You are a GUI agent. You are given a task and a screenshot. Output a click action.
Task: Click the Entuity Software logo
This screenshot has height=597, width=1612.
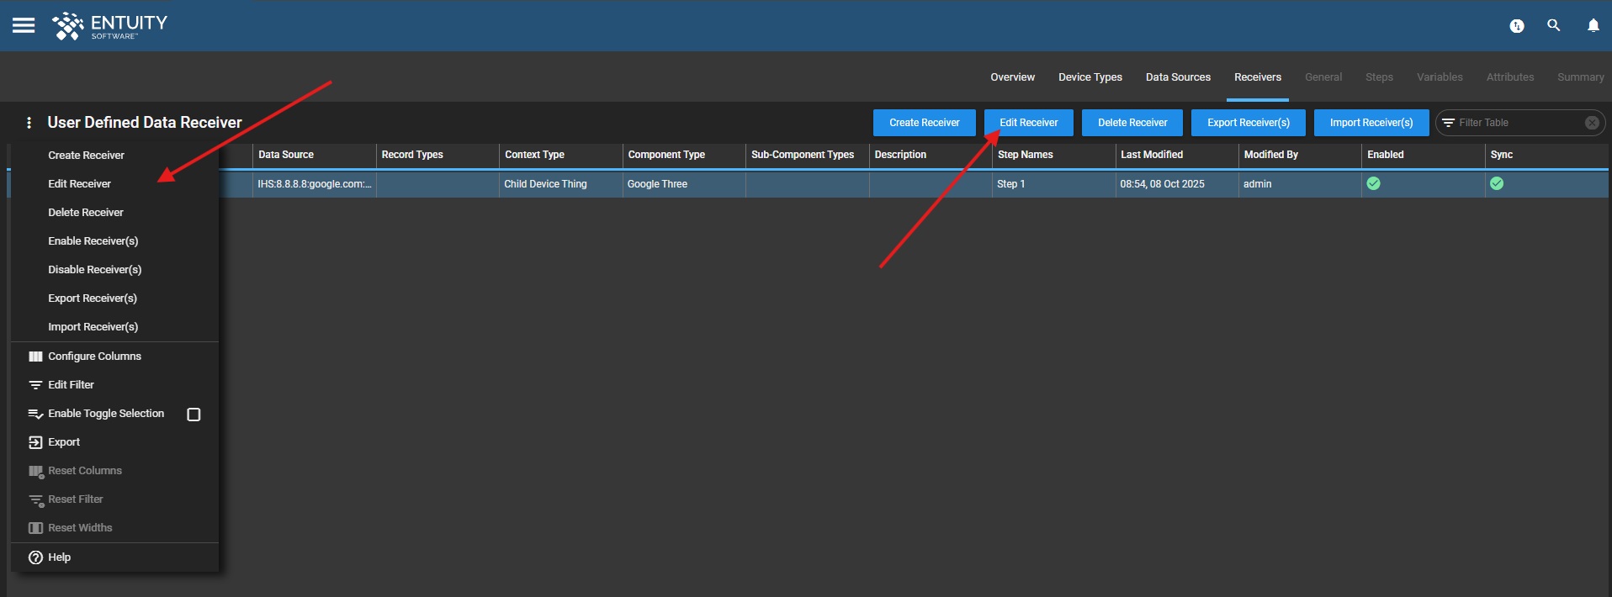point(109,26)
